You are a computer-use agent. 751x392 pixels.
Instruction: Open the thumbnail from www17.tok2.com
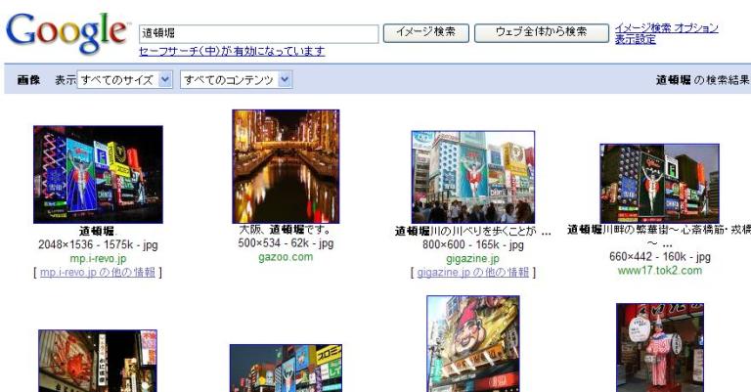point(659,184)
